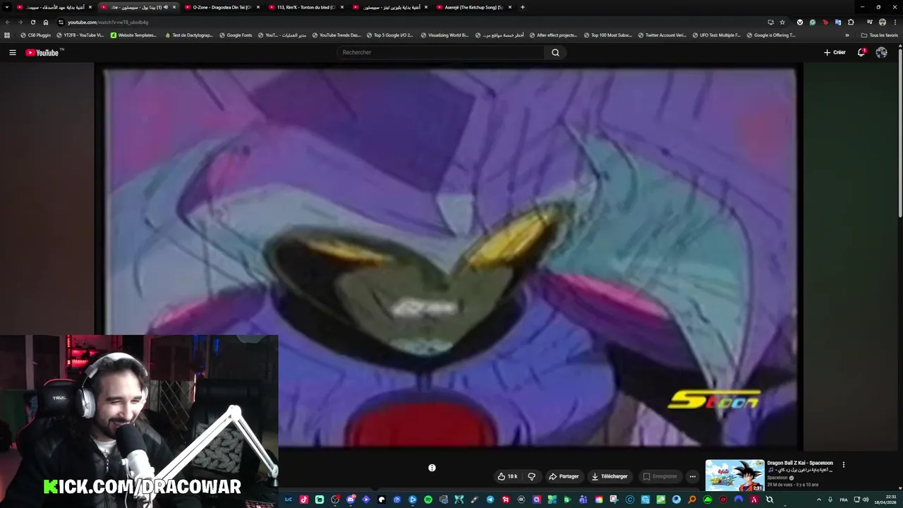Open more actions ellipsis under video
The height and width of the screenshot is (508, 903).
coord(693,476)
